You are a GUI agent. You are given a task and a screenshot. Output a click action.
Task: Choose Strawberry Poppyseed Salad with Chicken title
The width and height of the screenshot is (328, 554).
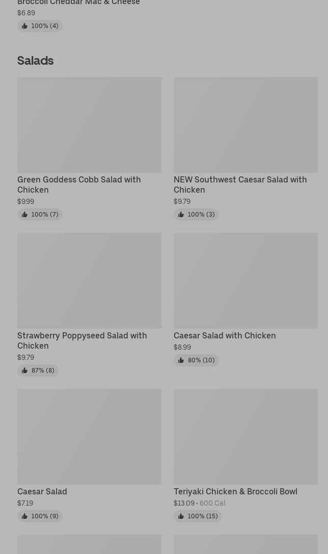(x=82, y=340)
